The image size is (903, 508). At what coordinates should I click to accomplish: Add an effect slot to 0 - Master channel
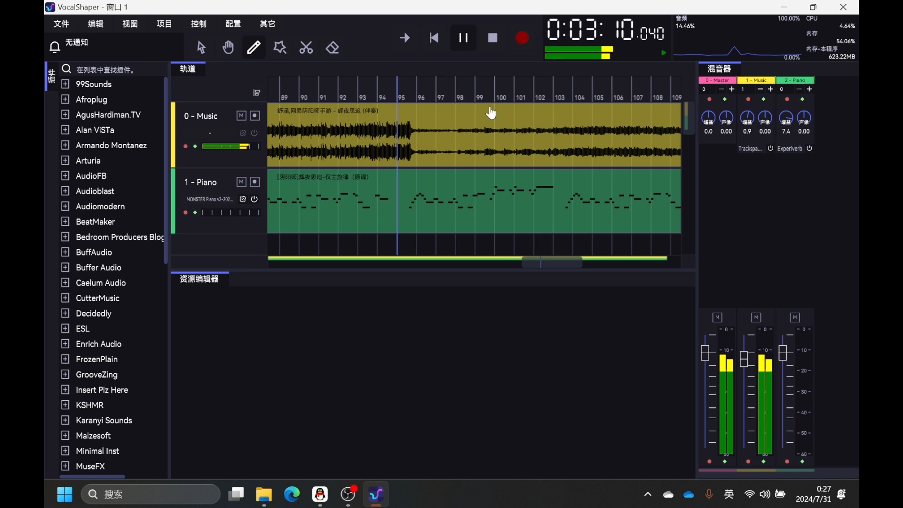pyautogui.click(x=731, y=89)
